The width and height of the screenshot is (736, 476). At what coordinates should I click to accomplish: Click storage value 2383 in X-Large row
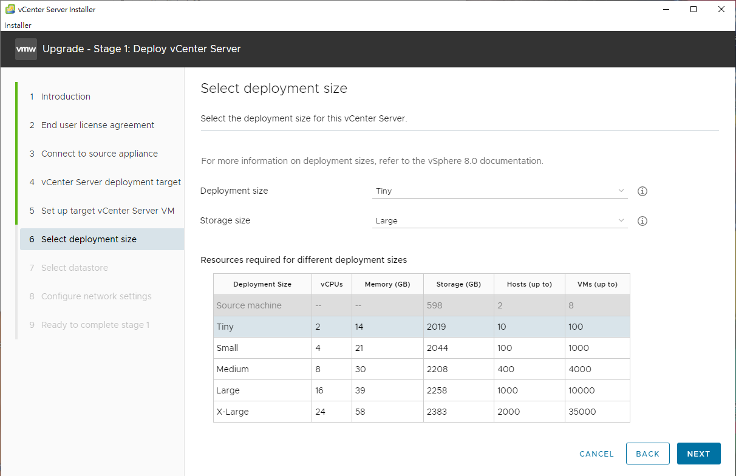coord(437,412)
